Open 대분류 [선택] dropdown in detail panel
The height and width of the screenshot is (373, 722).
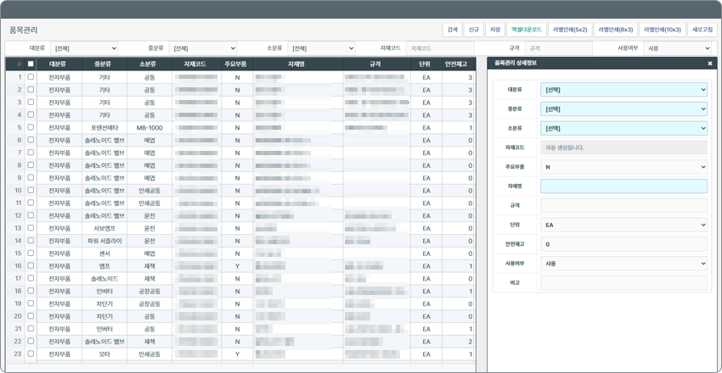(624, 90)
